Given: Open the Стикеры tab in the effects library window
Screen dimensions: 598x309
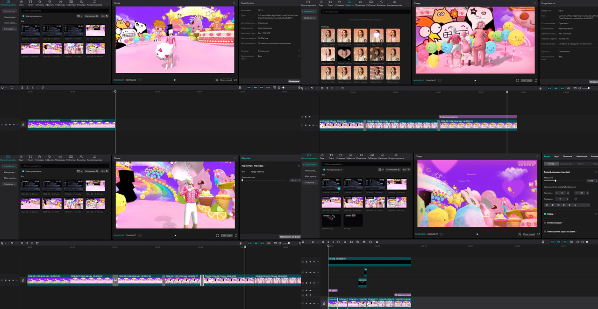Looking at the screenshot, I should tap(340, 3).
